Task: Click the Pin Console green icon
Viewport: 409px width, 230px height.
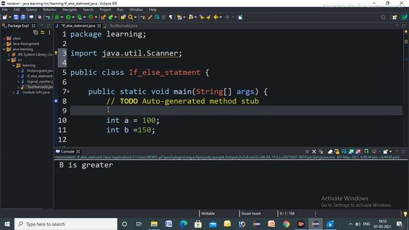Action: pyautogui.click(x=366, y=151)
